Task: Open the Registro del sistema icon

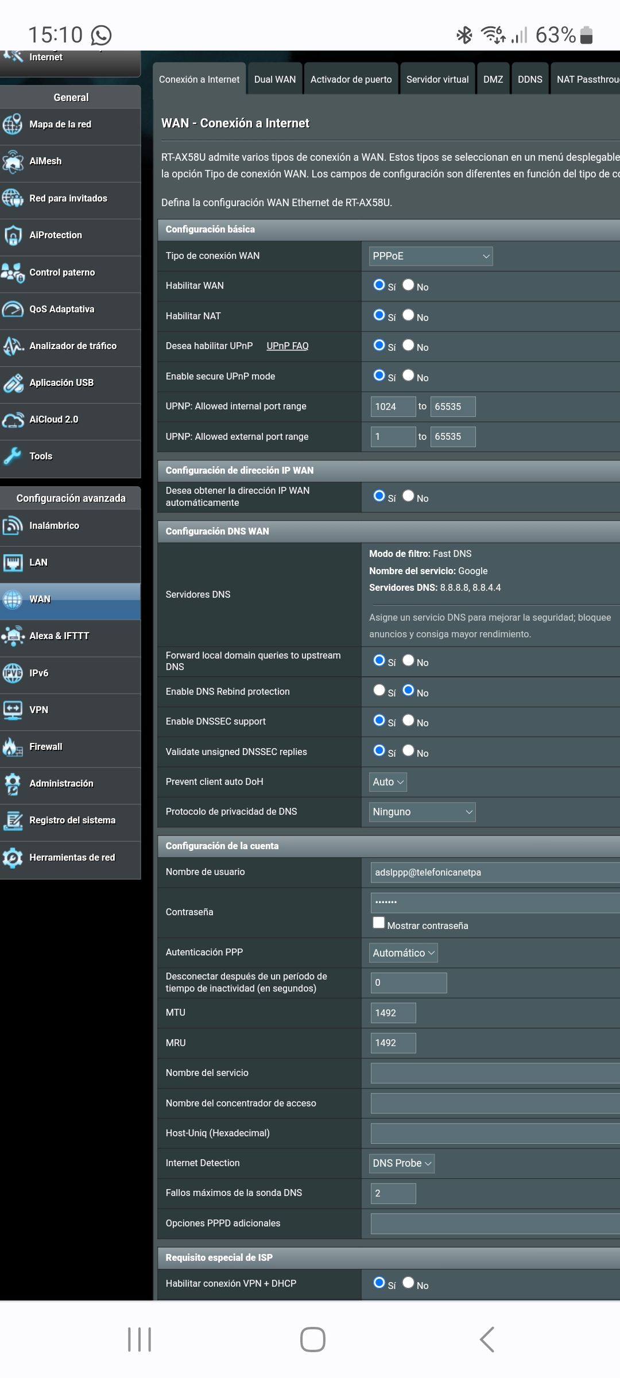Action: coord(13,820)
